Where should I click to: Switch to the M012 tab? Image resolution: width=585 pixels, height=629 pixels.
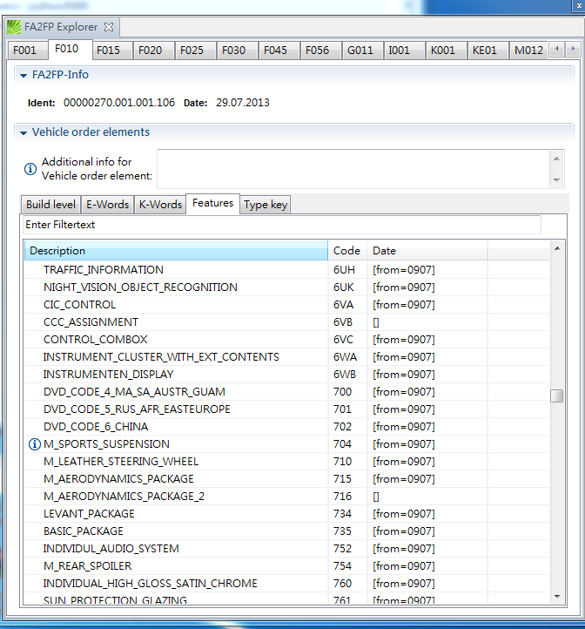[x=528, y=51]
